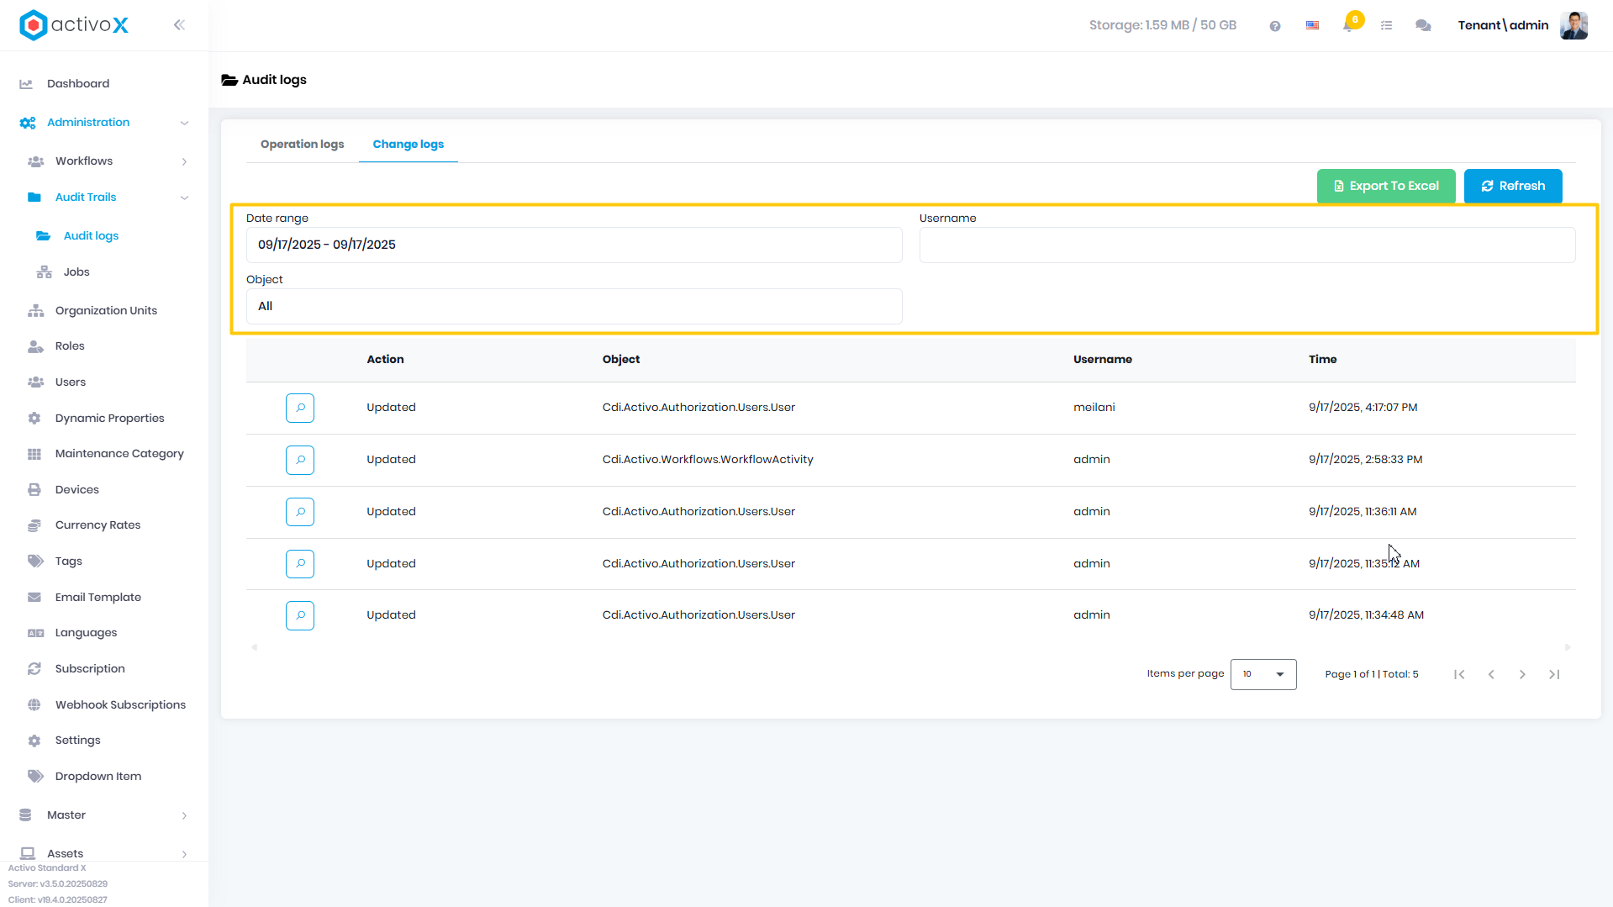Select the Change logs tab
The width and height of the screenshot is (1613, 907).
click(408, 144)
